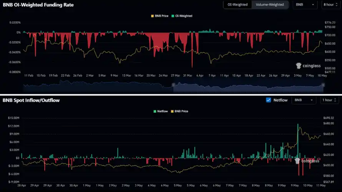Click the 31 Mar date label
Viewport: 342px width, 192px height.
point(188,75)
